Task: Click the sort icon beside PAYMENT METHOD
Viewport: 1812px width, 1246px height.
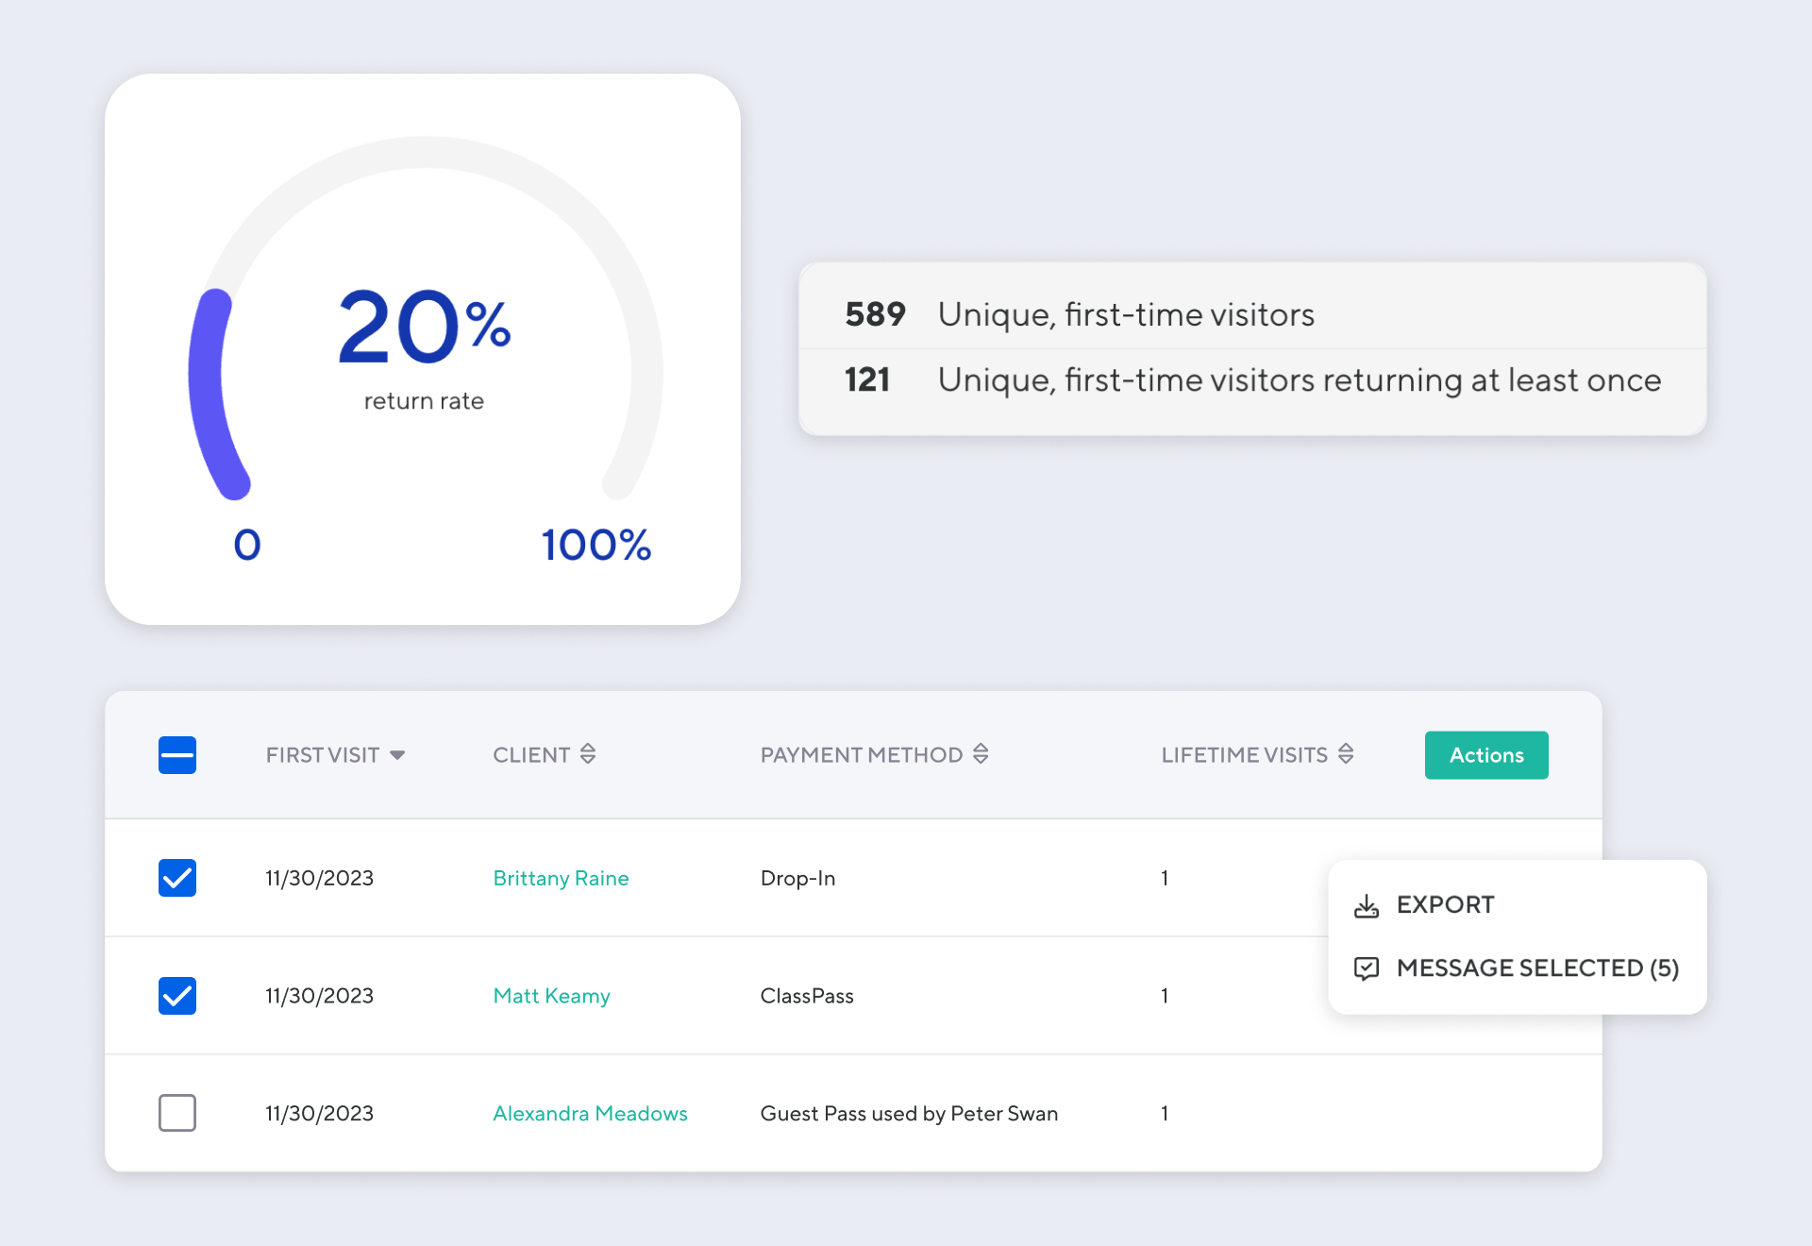Action: tap(980, 754)
